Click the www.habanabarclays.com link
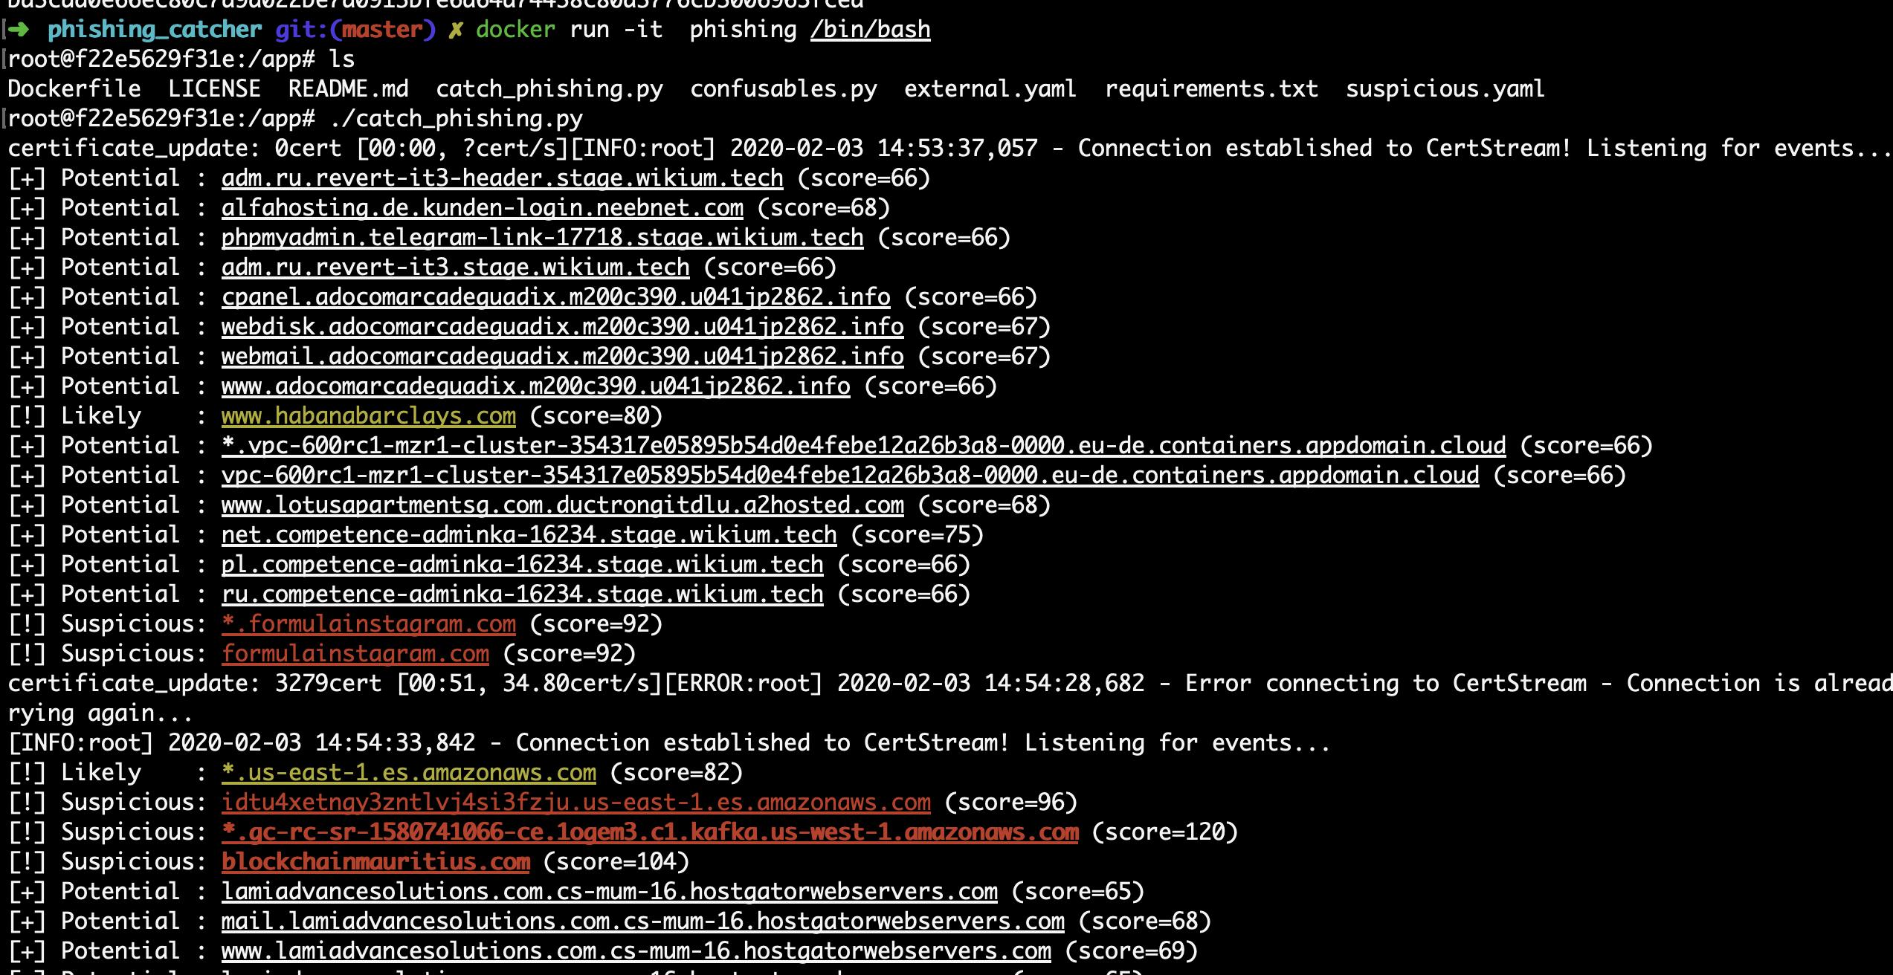Image resolution: width=1893 pixels, height=975 pixels. point(368,416)
